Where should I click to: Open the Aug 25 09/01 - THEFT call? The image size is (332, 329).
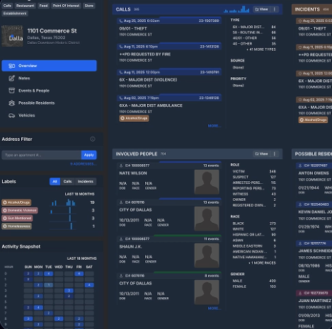pos(169,28)
